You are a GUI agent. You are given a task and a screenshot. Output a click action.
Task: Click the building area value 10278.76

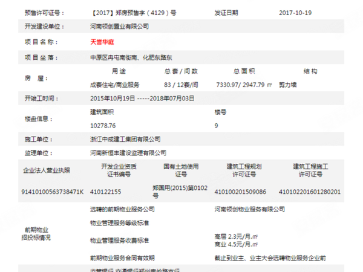[102, 126]
